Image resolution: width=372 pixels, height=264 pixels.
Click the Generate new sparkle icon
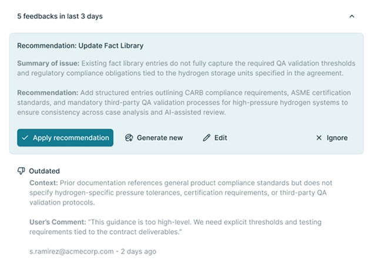pos(129,137)
